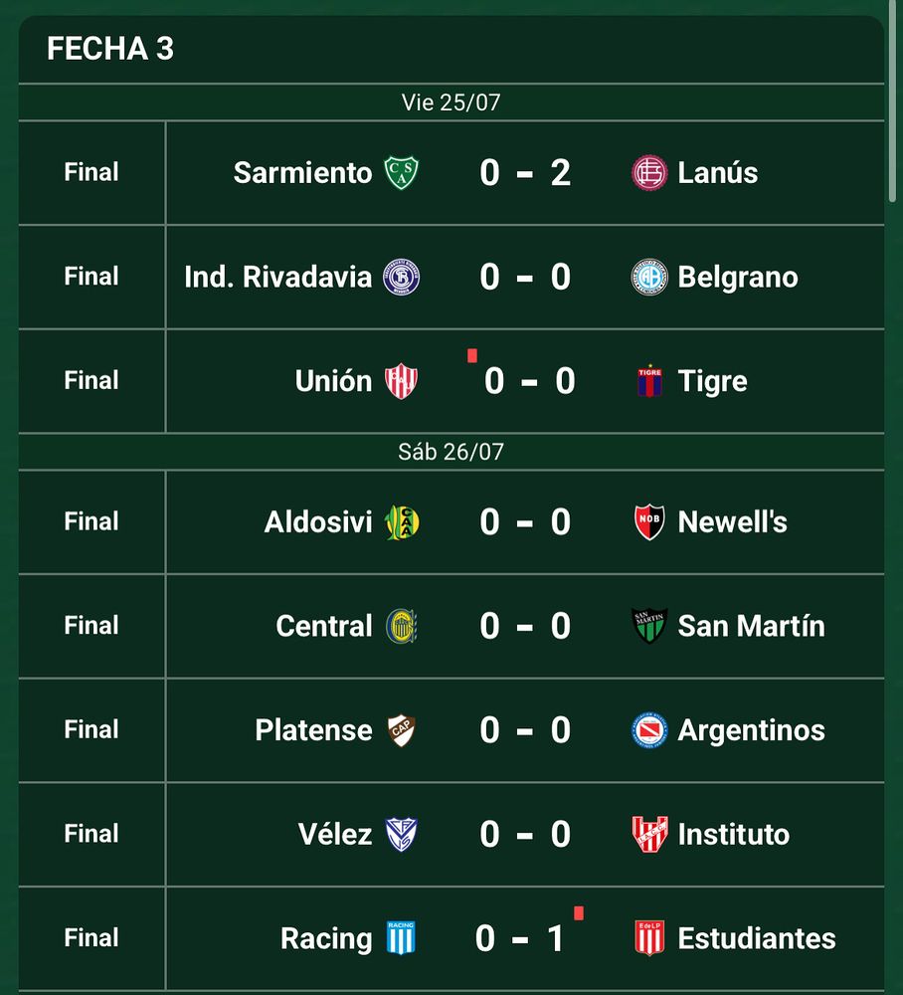903x995 pixels.
Task: Click the red card marker beside Unión score
Action: (471, 356)
